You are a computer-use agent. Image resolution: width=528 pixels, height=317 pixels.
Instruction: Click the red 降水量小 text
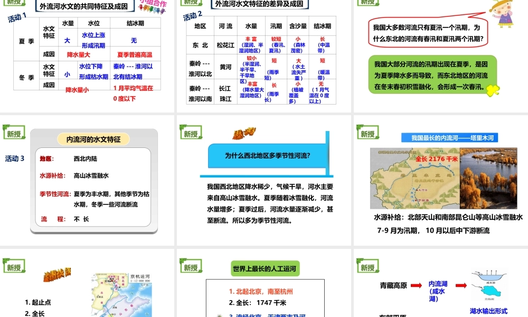coord(77,90)
